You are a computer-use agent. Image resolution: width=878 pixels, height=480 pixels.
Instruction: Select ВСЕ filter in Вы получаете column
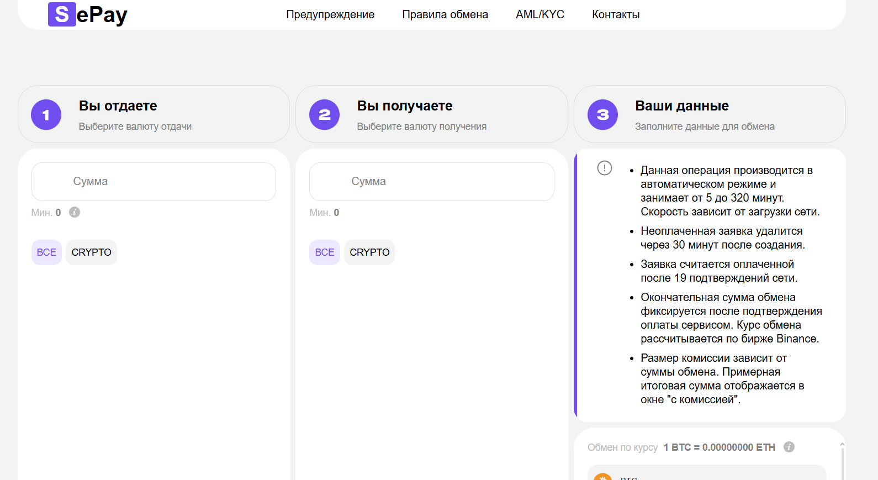point(325,252)
